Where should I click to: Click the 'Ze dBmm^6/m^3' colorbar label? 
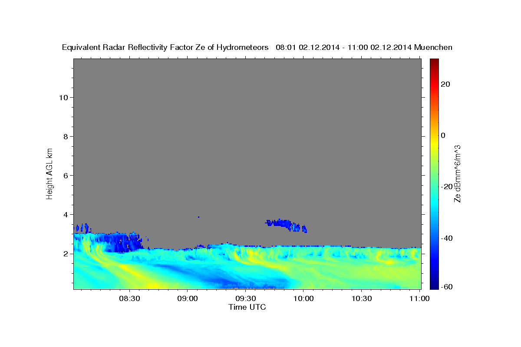click(x=457, y=173)
